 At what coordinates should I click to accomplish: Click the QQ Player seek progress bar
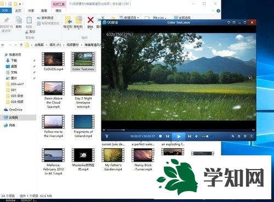(179, 130)
